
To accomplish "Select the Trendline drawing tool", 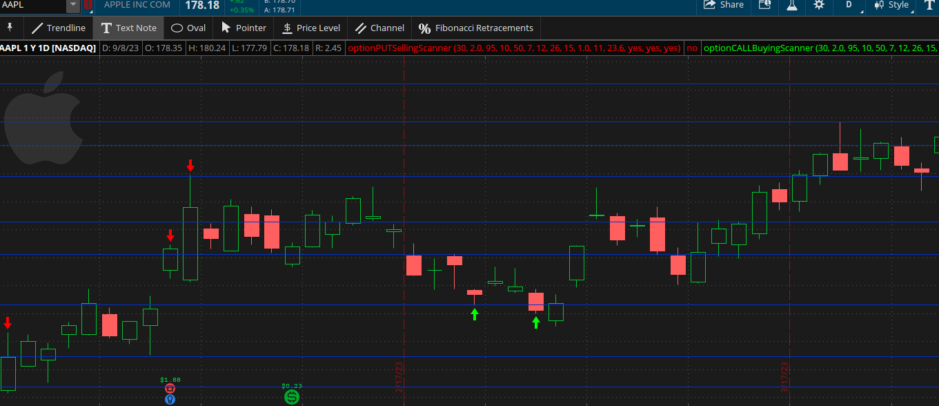I will (x=59, y=28).
